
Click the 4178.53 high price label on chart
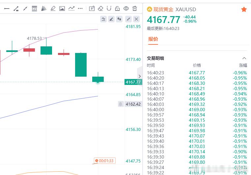34,38
